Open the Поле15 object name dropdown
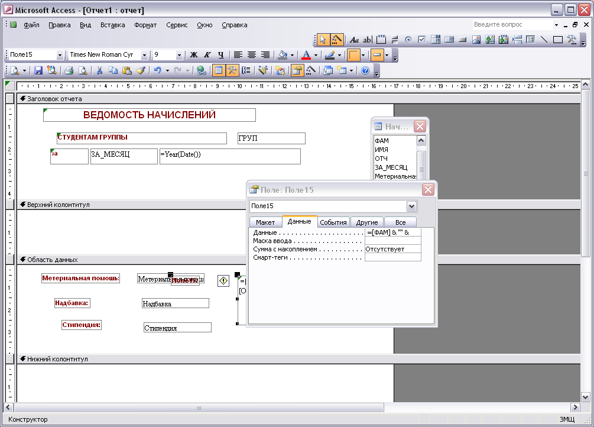594x427 pixels. (60, 56)
